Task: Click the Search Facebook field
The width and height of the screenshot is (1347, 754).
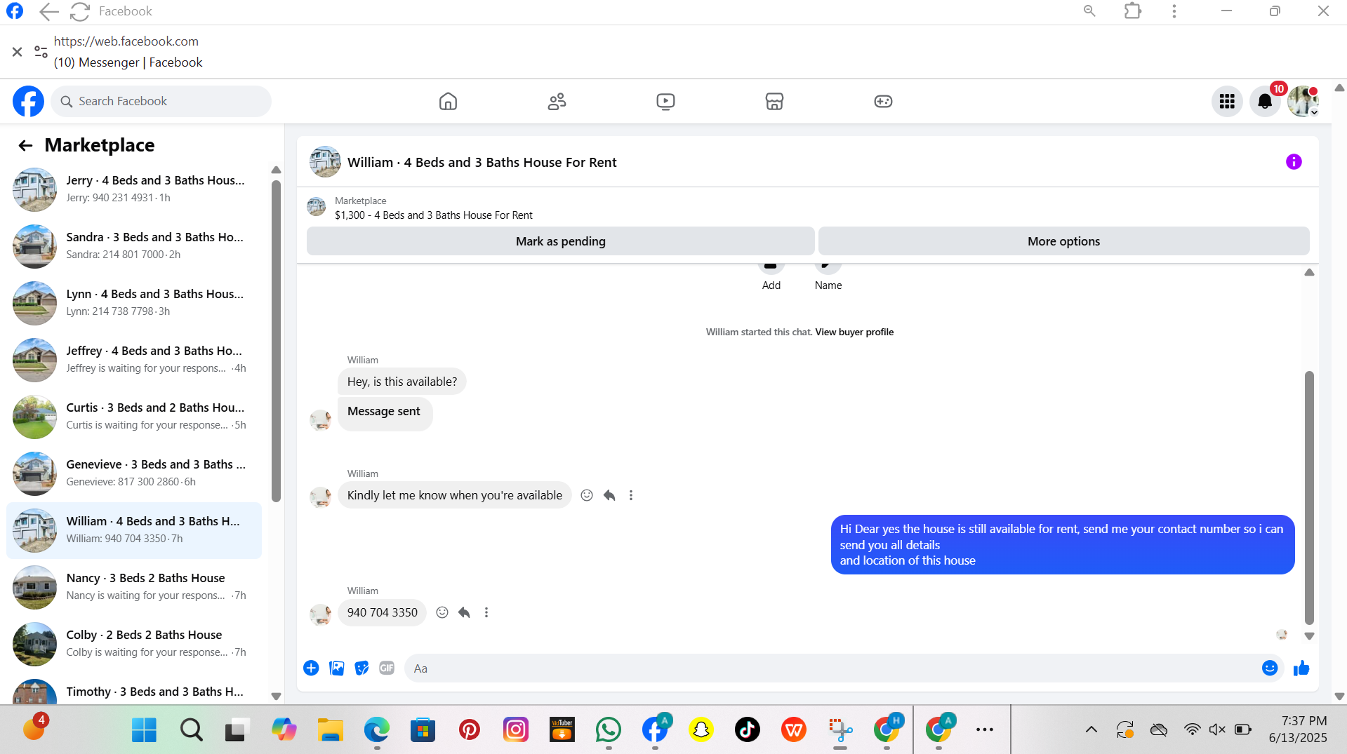Action: 161,102
